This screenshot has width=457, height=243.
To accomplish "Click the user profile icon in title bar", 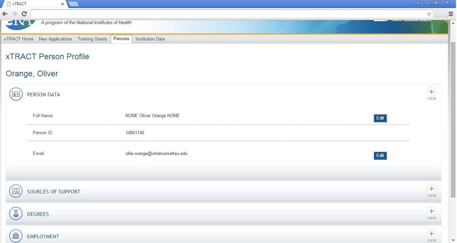I will click(x=418, y=3).
